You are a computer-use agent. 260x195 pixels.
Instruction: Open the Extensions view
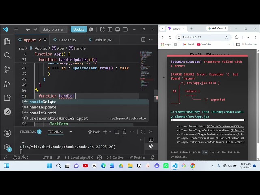click(7, 98)
